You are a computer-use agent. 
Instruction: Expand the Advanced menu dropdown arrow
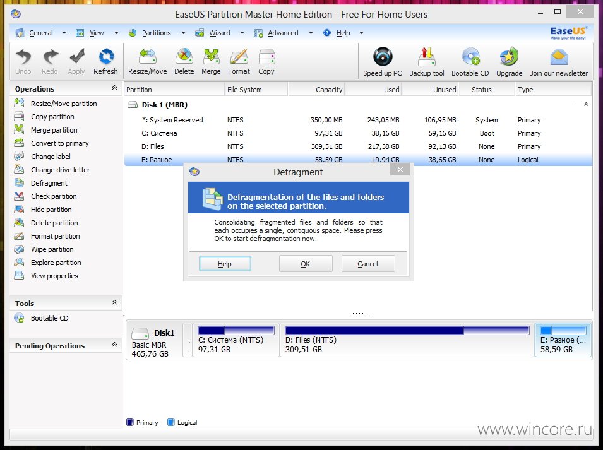(311, 33)
